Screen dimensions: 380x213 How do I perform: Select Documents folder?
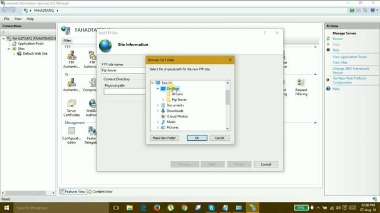tap(175, 105)
